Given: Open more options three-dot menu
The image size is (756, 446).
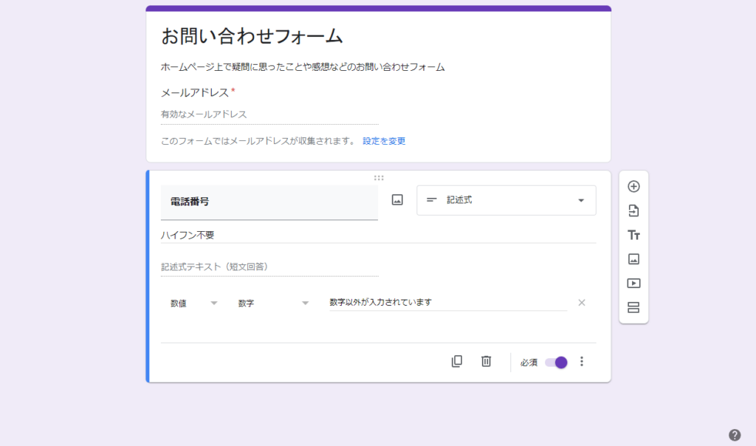Looking at the screenshot, I should 582,362.
